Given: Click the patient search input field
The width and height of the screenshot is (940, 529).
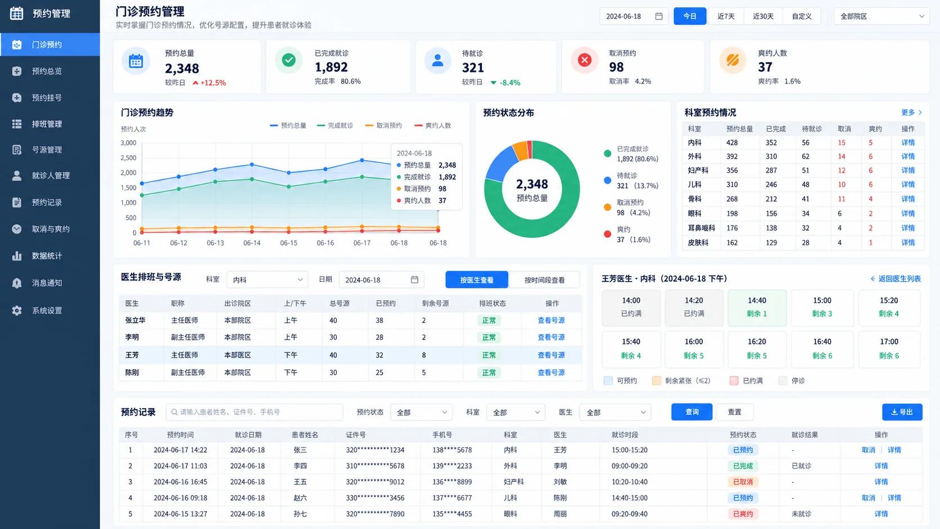Looking at the screenshot, I should point(254,412).
